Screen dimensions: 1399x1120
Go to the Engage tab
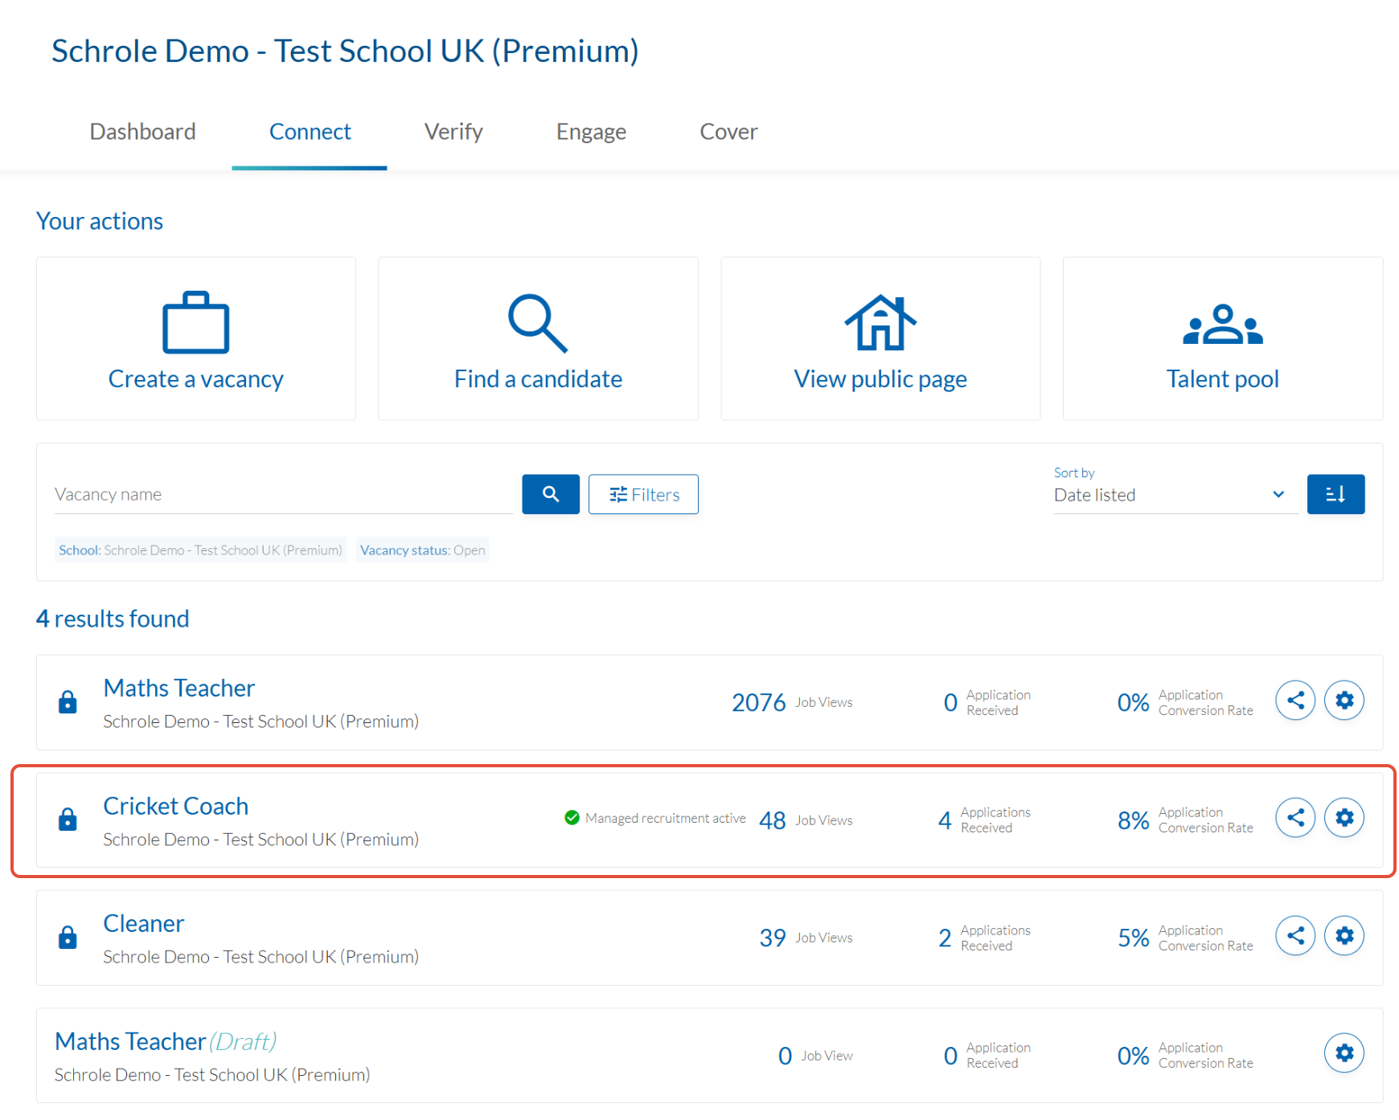(591, 132)
